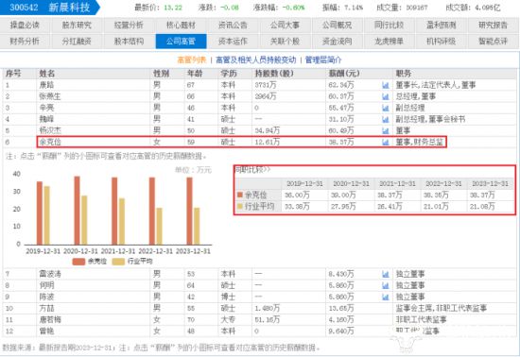Open salary history chart icon for 余克俭
Screen dimensions: 520x357
[x=386, y=142]
